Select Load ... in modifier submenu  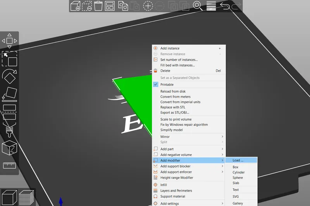241,160
